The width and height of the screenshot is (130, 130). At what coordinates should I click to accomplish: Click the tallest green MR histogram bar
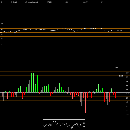[x=32, y=82]
